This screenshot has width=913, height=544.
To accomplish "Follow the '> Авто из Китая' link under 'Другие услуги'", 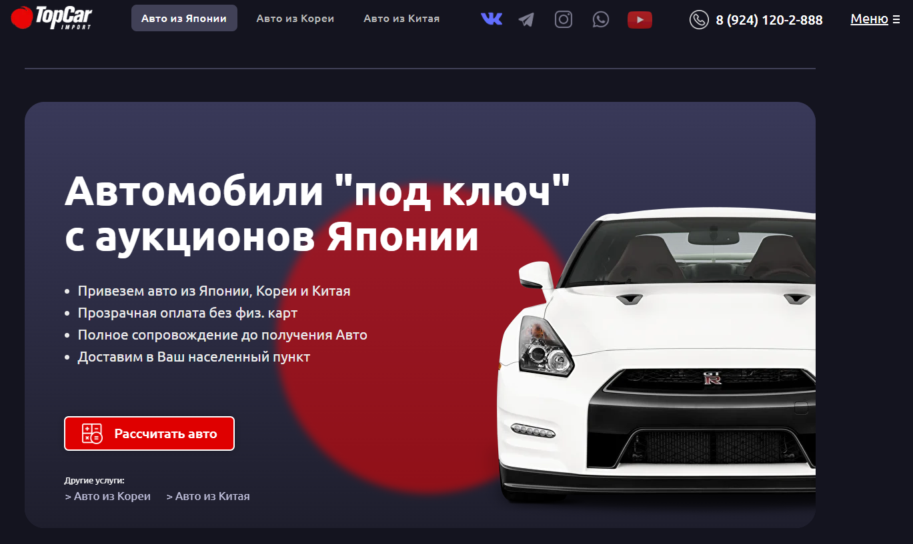I will pos(207,495).
